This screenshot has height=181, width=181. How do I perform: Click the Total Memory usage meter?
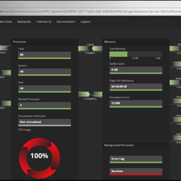(136, 54)
